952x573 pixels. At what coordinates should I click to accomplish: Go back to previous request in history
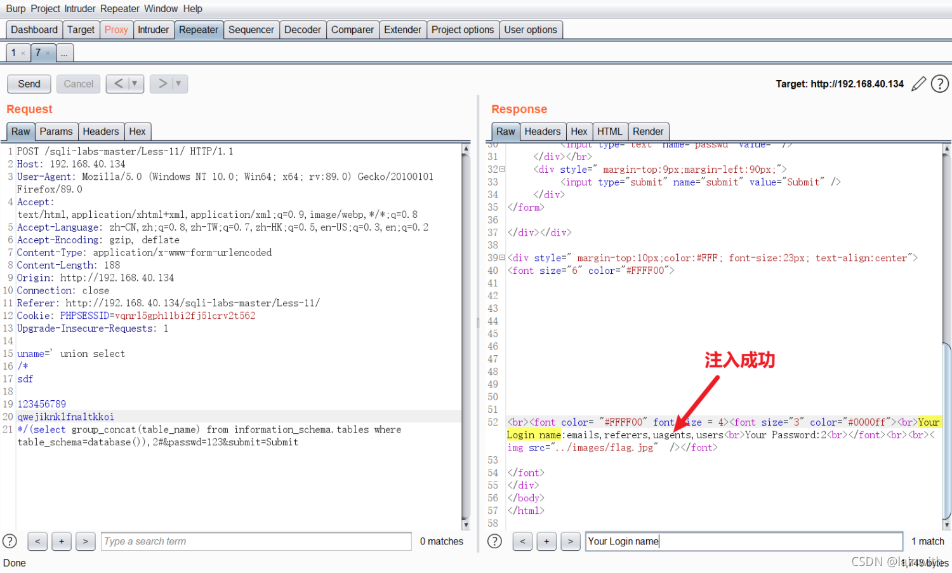click(x=119, y=83)
